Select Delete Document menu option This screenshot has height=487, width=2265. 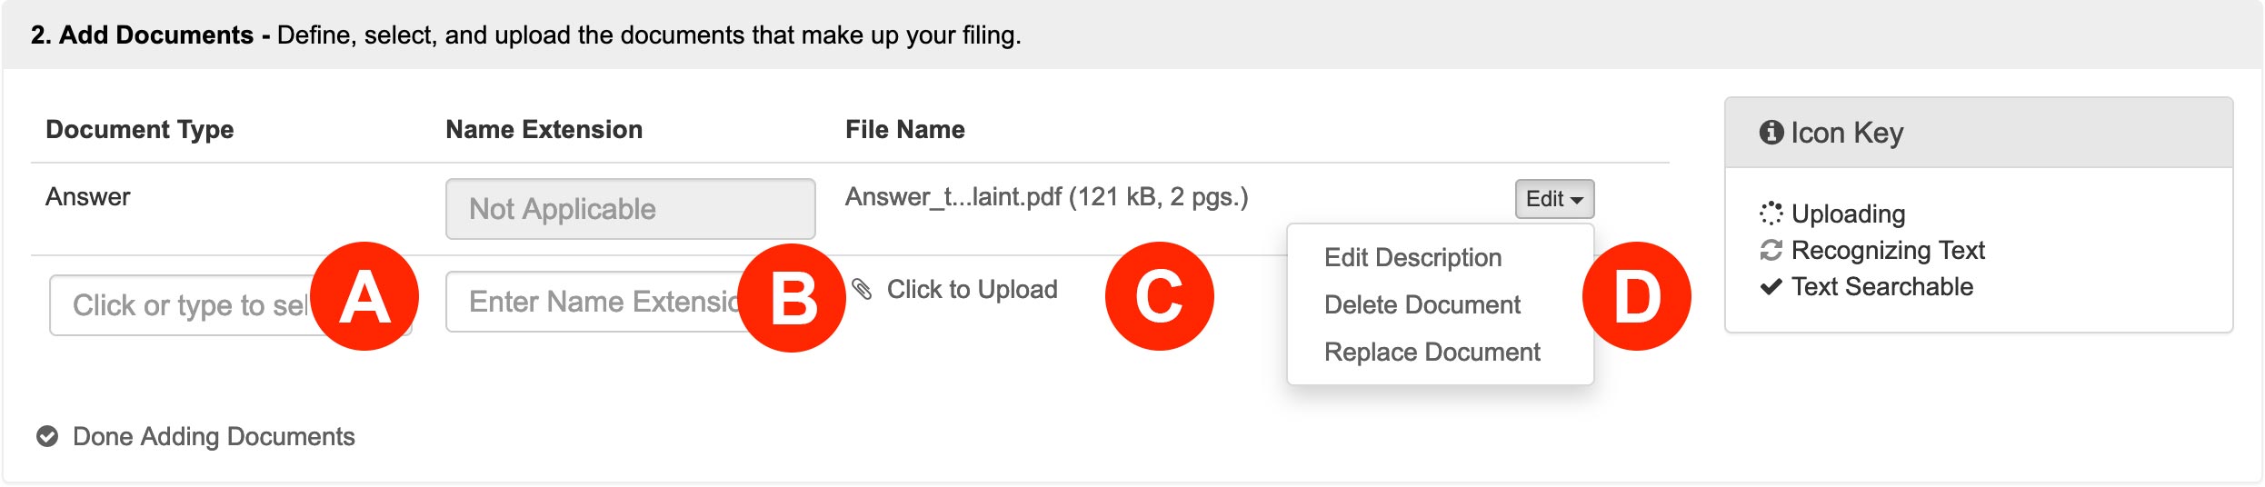(1422, 305)
